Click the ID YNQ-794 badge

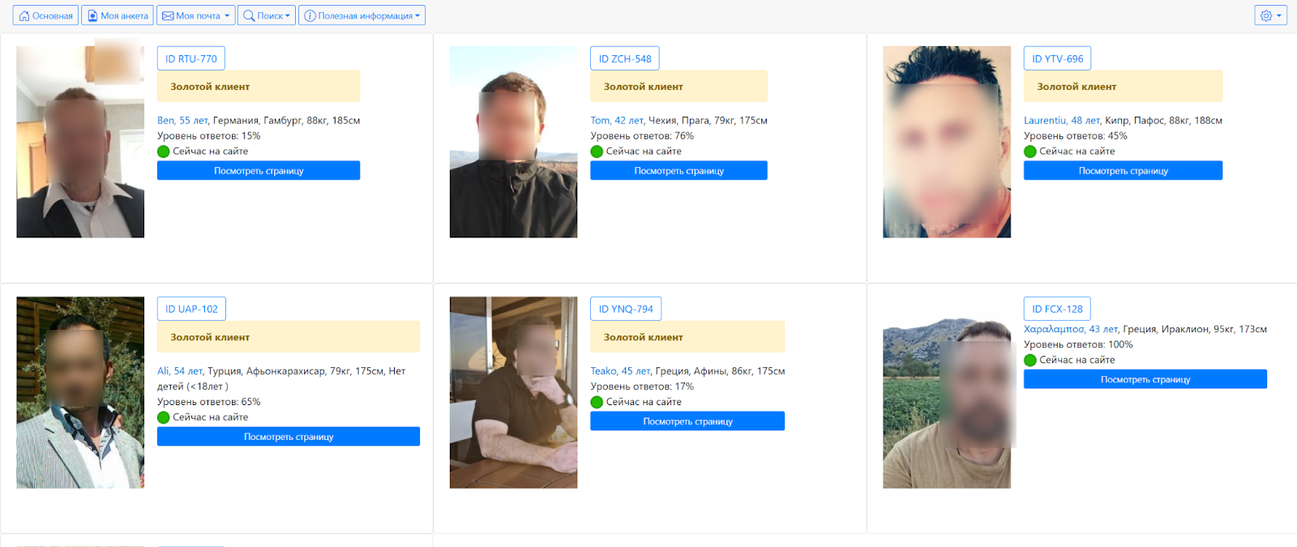(x=626, y=309)
